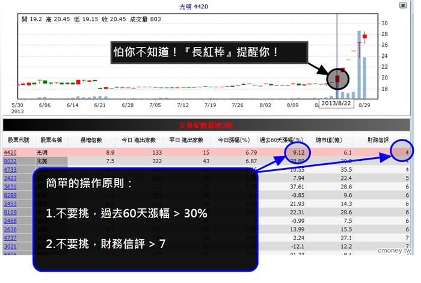Click the 14.3 market cap in row 2453
This screenshot has width=421, height=283.
pos(346,204)
